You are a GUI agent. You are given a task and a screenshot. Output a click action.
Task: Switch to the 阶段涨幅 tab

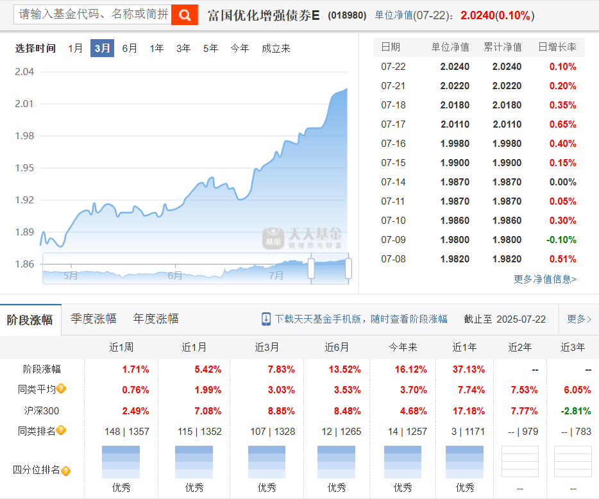tap(30, 320)
